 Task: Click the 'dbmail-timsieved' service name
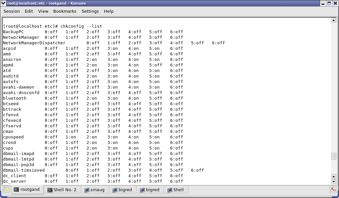click(24, 170)
